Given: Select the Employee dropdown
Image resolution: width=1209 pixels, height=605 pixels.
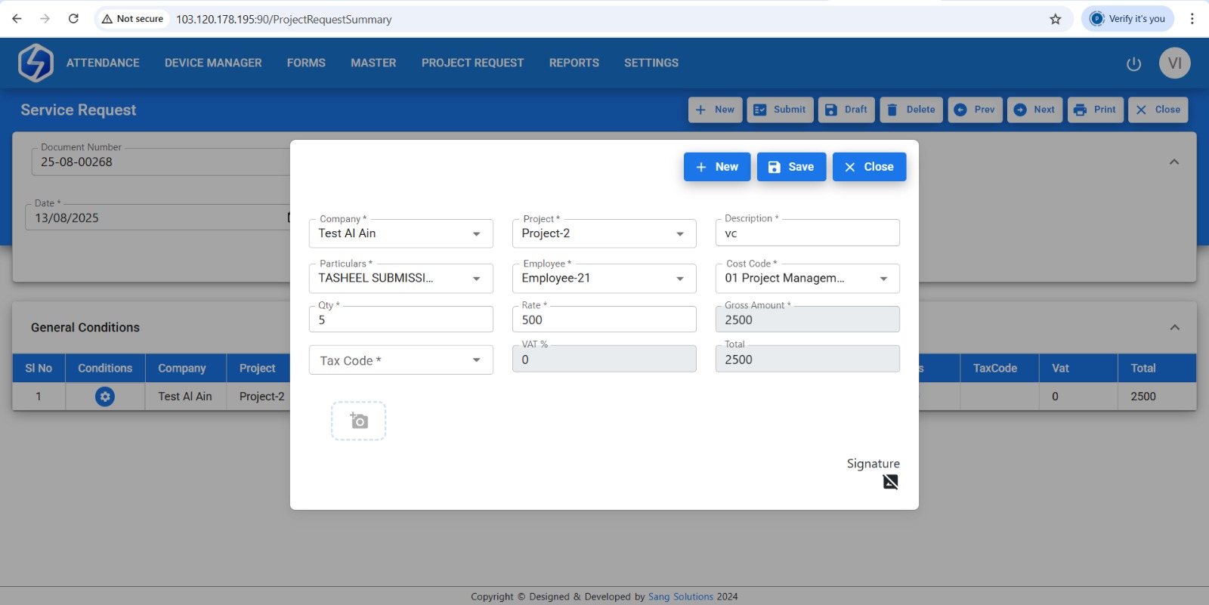Looking at the screenshot, I should click(x=604, y=279).
